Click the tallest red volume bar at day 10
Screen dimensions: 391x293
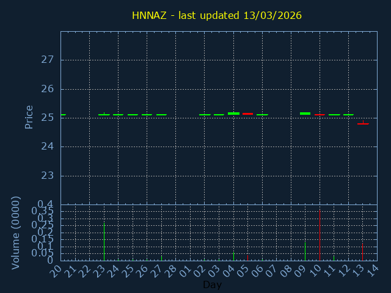point(320,236)
